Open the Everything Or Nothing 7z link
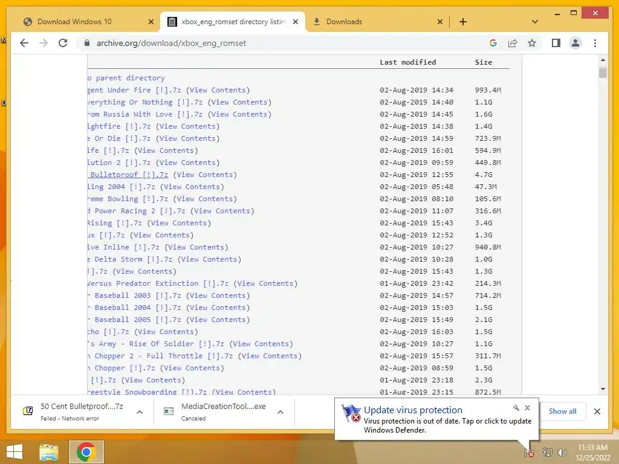Image resolution: width=619 pixels, height=464 pixels. tap(145, 102)
